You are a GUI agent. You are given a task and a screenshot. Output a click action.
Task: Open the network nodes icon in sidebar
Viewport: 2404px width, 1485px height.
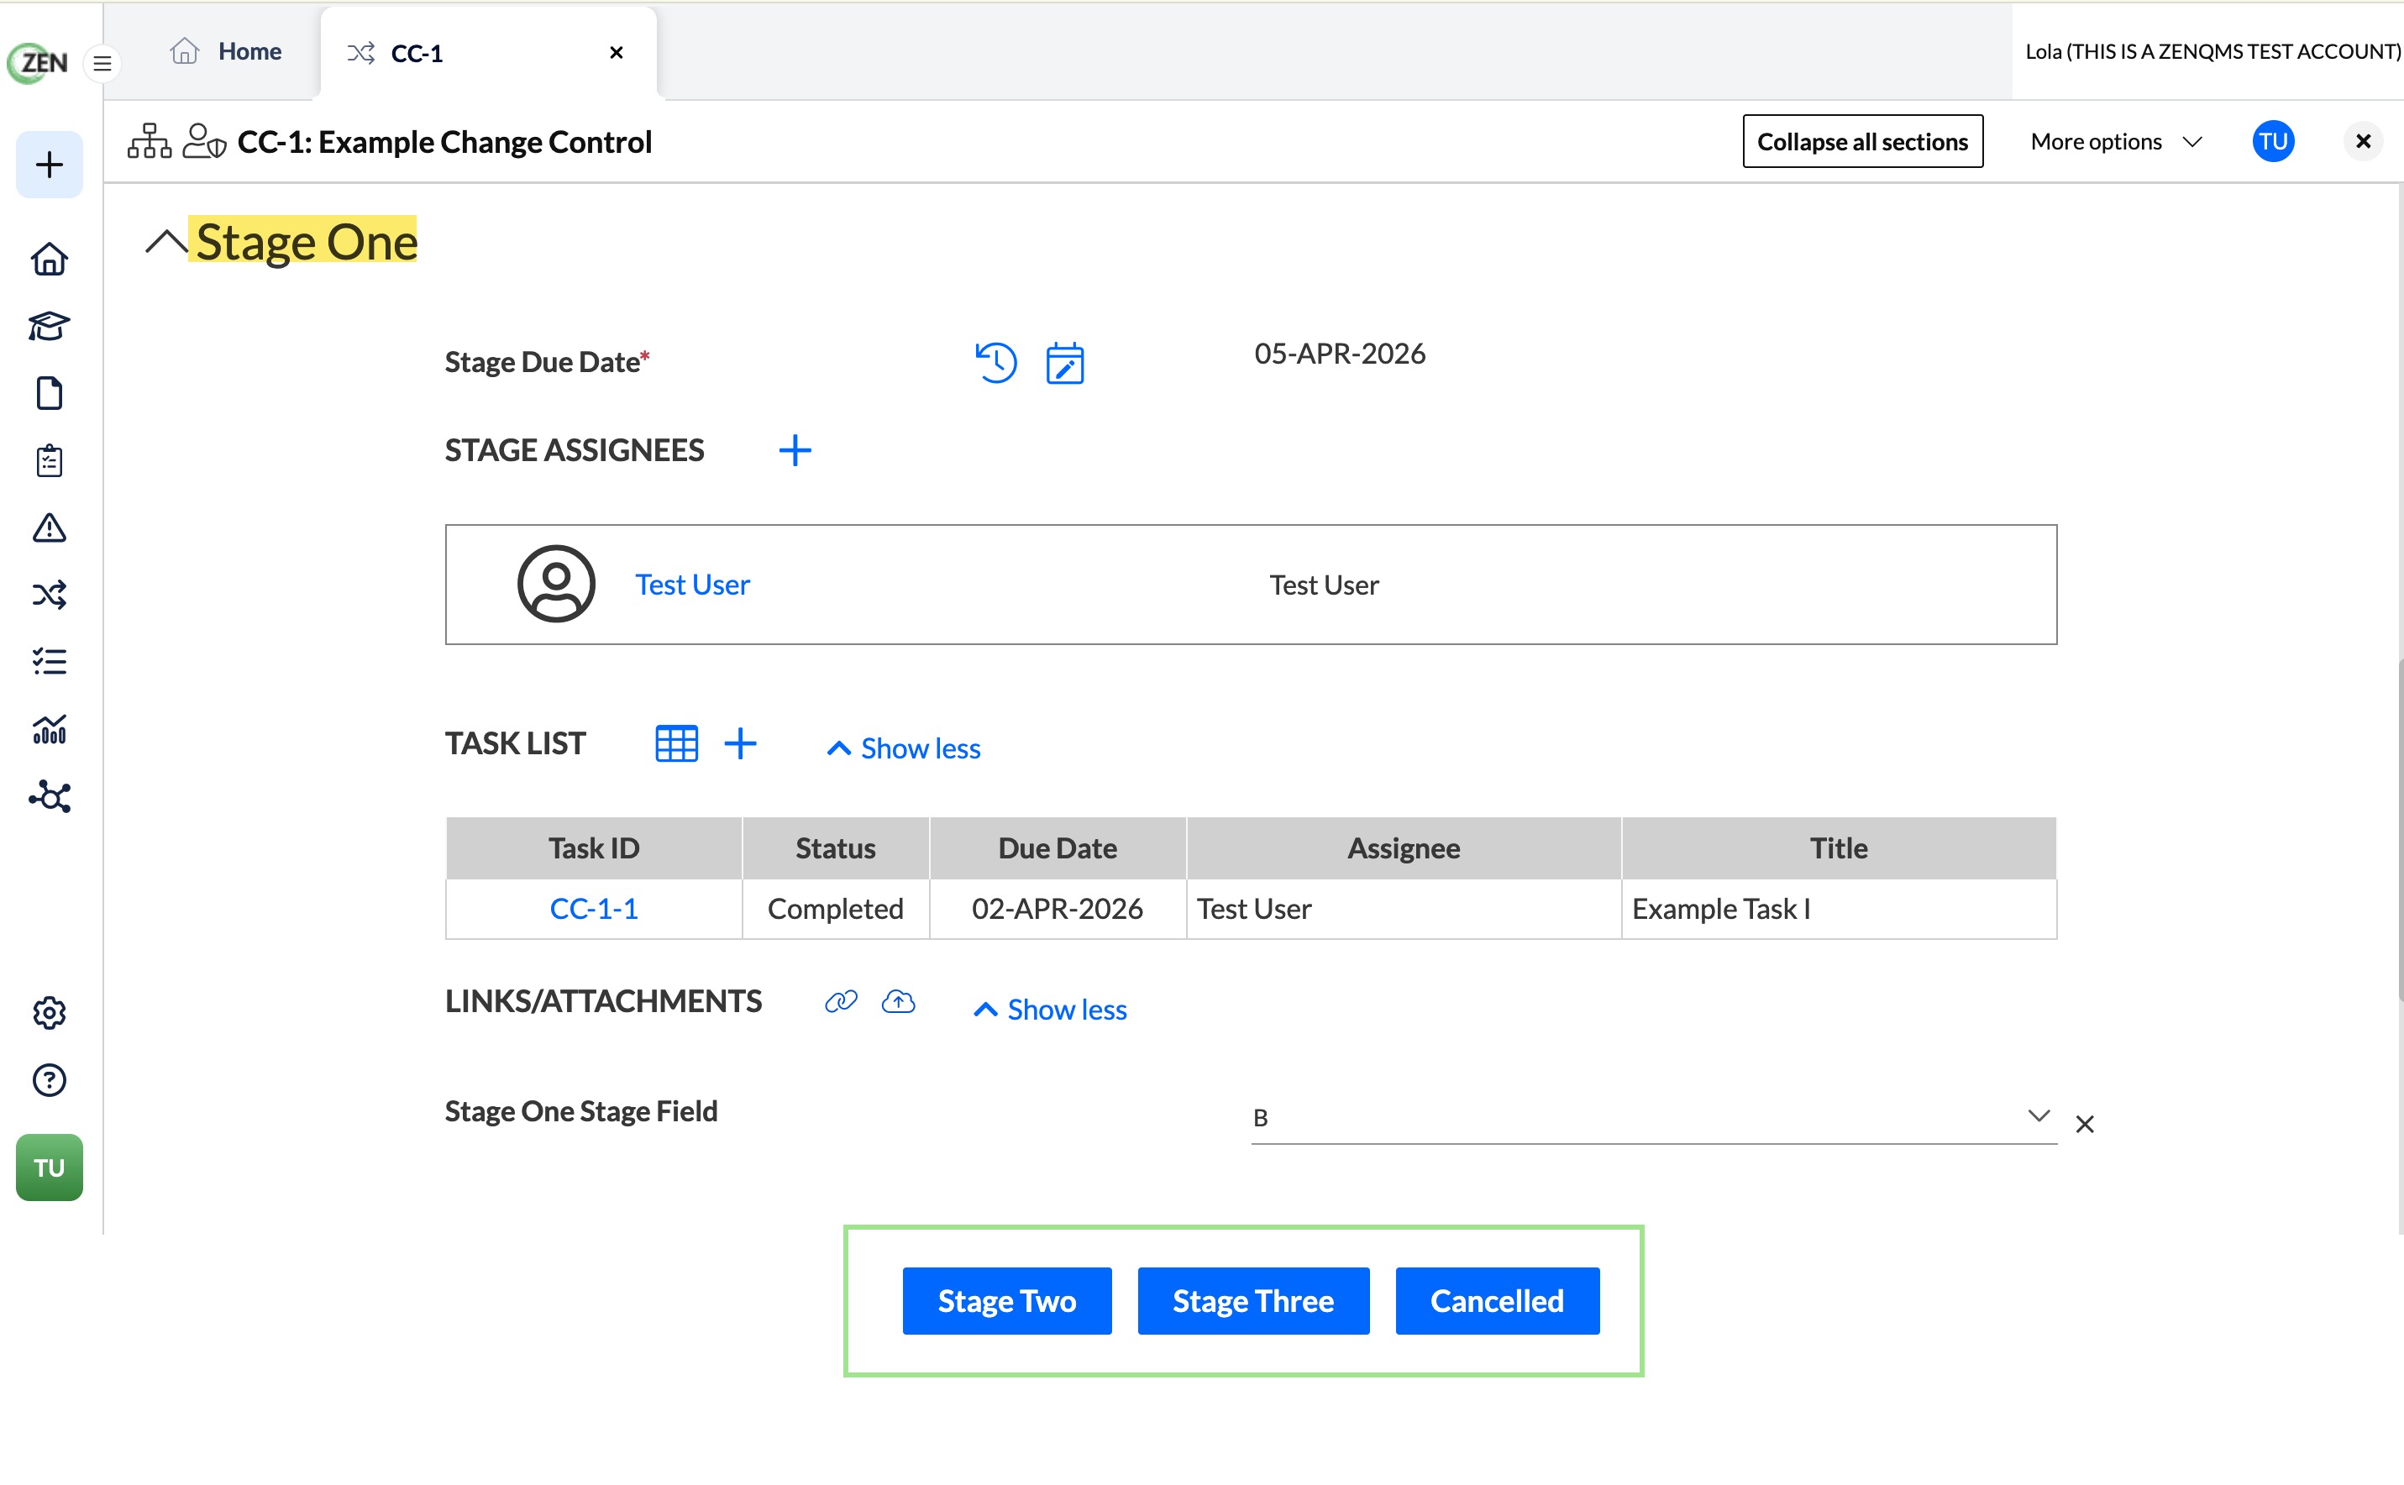click(49, 796)
